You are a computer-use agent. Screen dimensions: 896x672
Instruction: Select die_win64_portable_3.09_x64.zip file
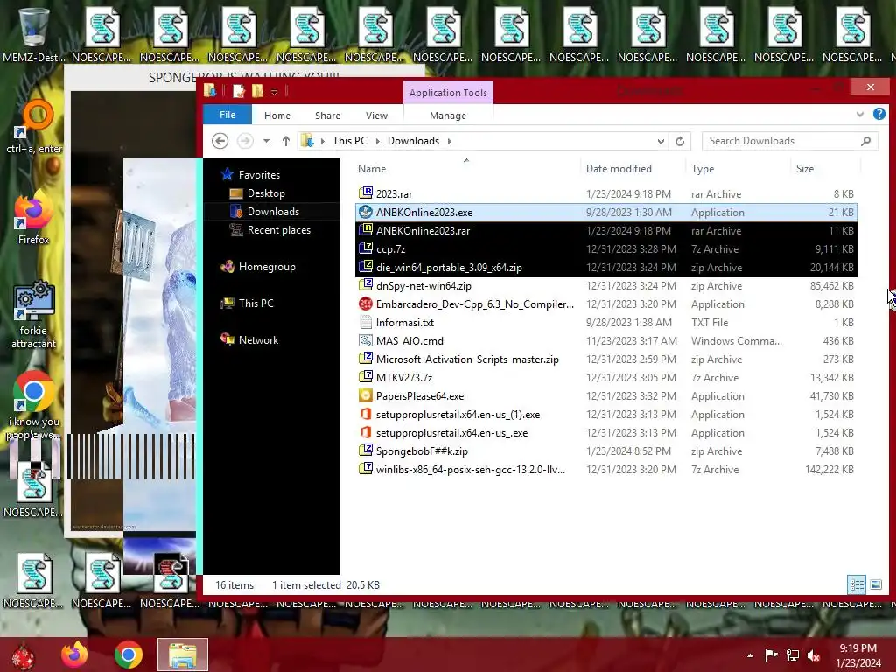605,268
